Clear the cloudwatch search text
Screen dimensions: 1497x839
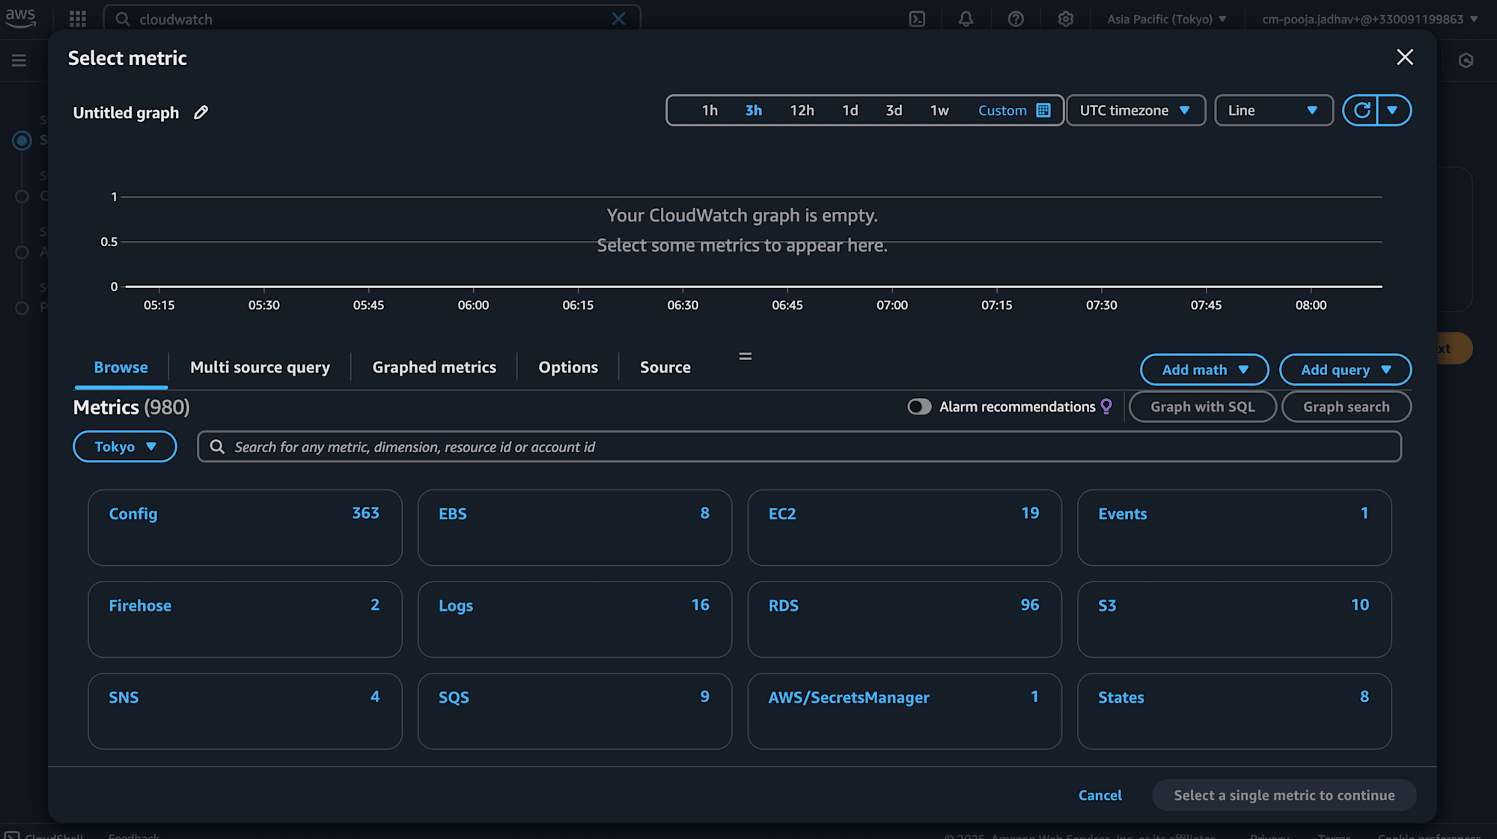(x=618, y=19)
